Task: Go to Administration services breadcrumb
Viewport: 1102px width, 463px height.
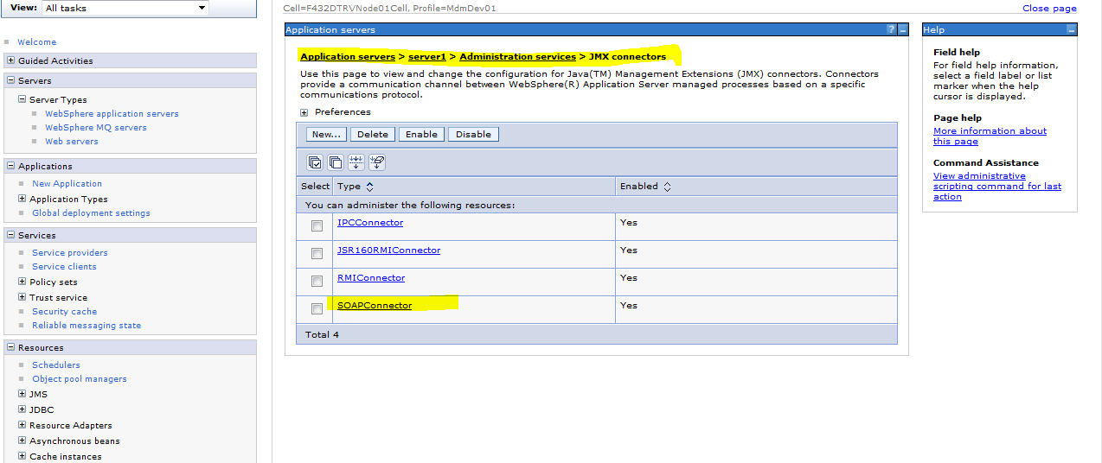Action: (517, 56)
